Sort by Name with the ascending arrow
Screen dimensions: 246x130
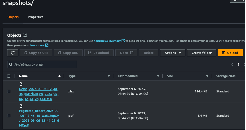(59, 76)
